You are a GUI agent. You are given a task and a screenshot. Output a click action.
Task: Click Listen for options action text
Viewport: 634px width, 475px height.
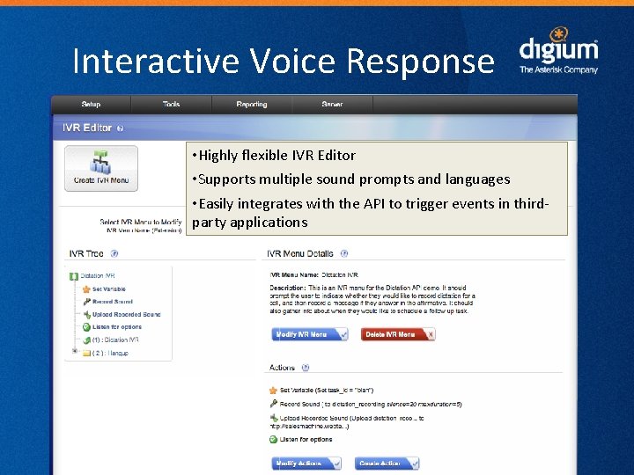[306, 440]
